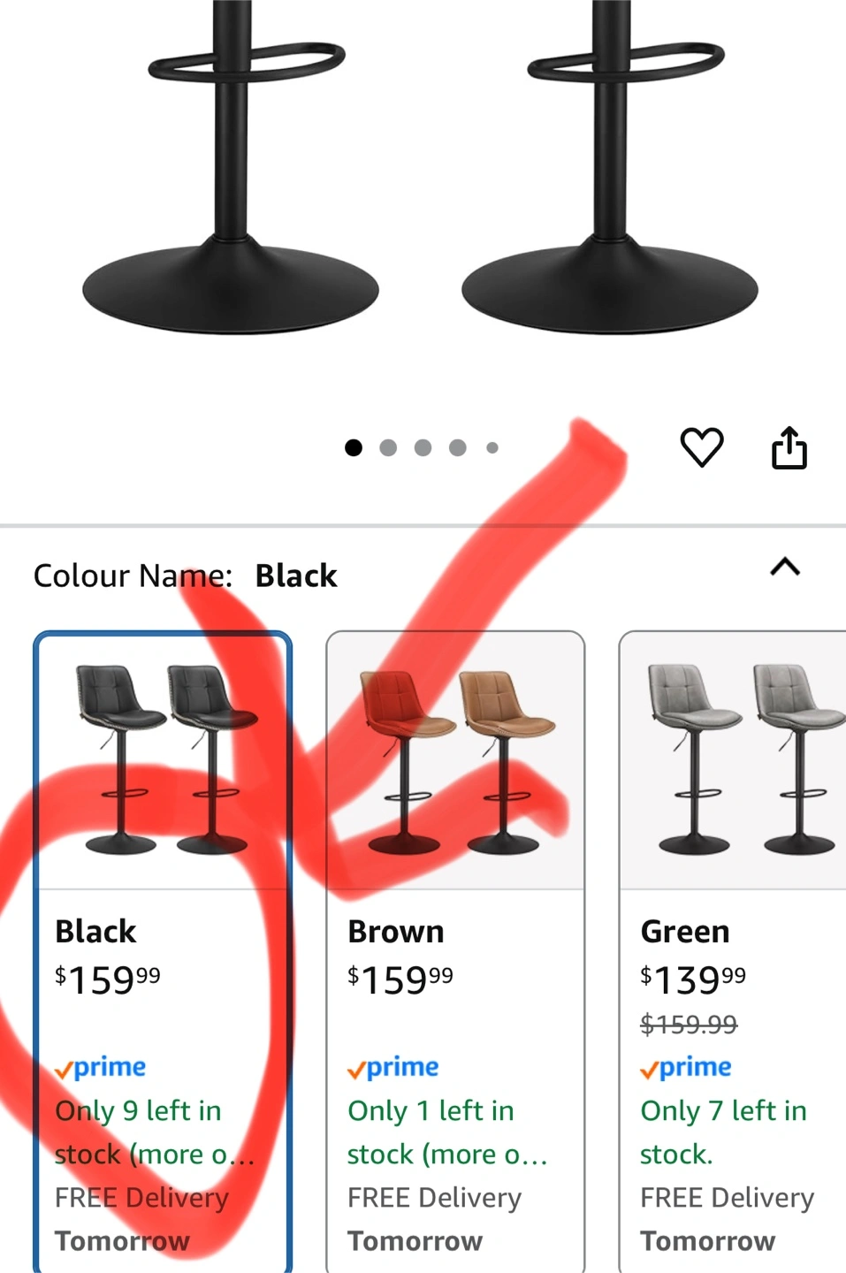
Task: Add item to wish list heart icon
Action: pos(701,447)
